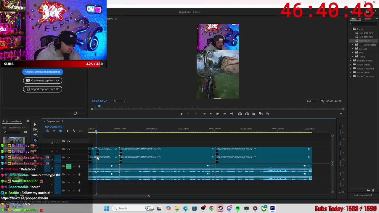Image resolution: width=379 pixels, height=213 pixels.
Task: Open the Sequence 01 timeline tab
Action: [53, 121]
